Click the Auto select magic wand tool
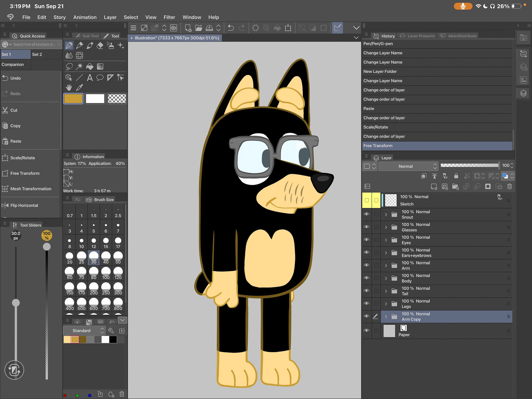 pyautogui.click(x=80, y=66)
